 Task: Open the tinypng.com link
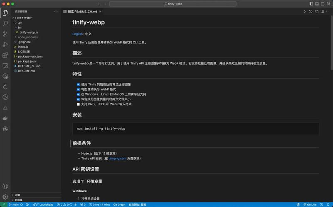pos(117,159)
